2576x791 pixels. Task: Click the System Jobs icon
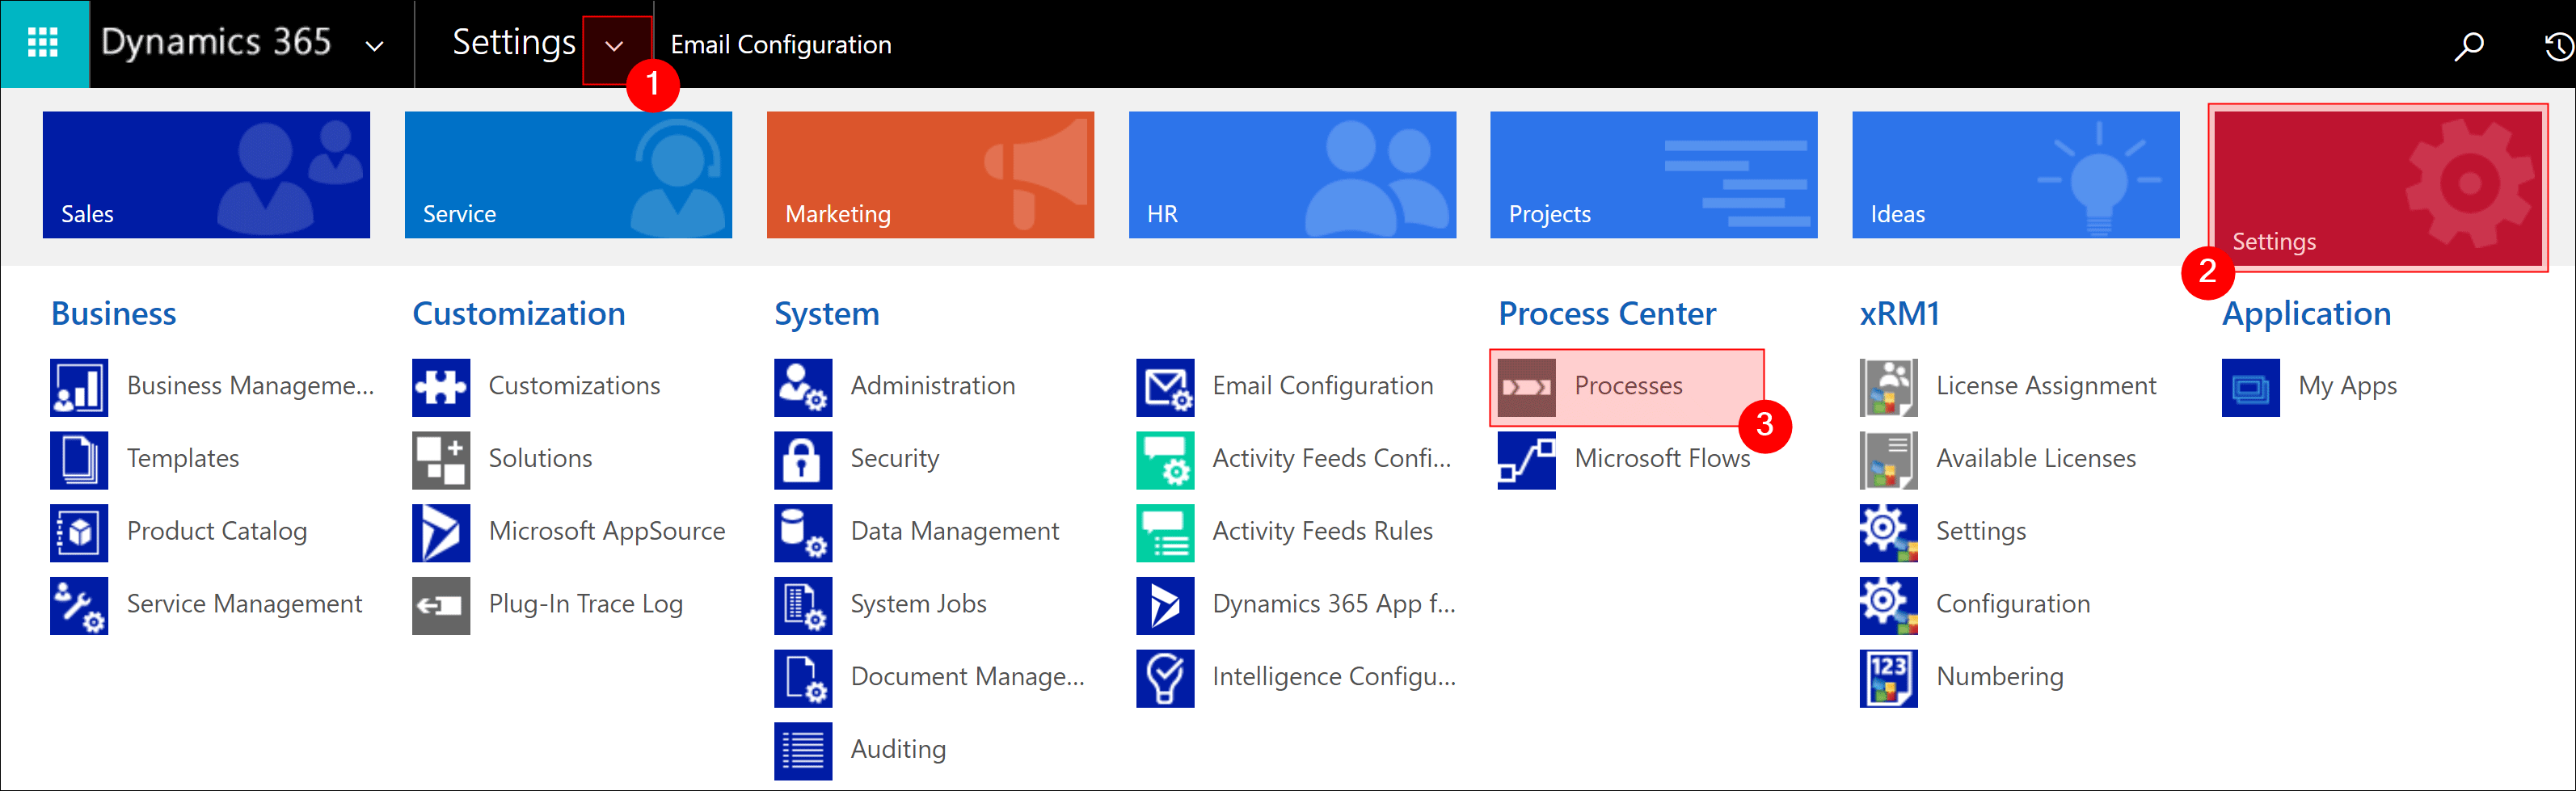(x=803, y=605)
